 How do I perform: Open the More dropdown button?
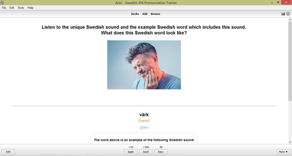pyautogui.click(x=283, y=152)
